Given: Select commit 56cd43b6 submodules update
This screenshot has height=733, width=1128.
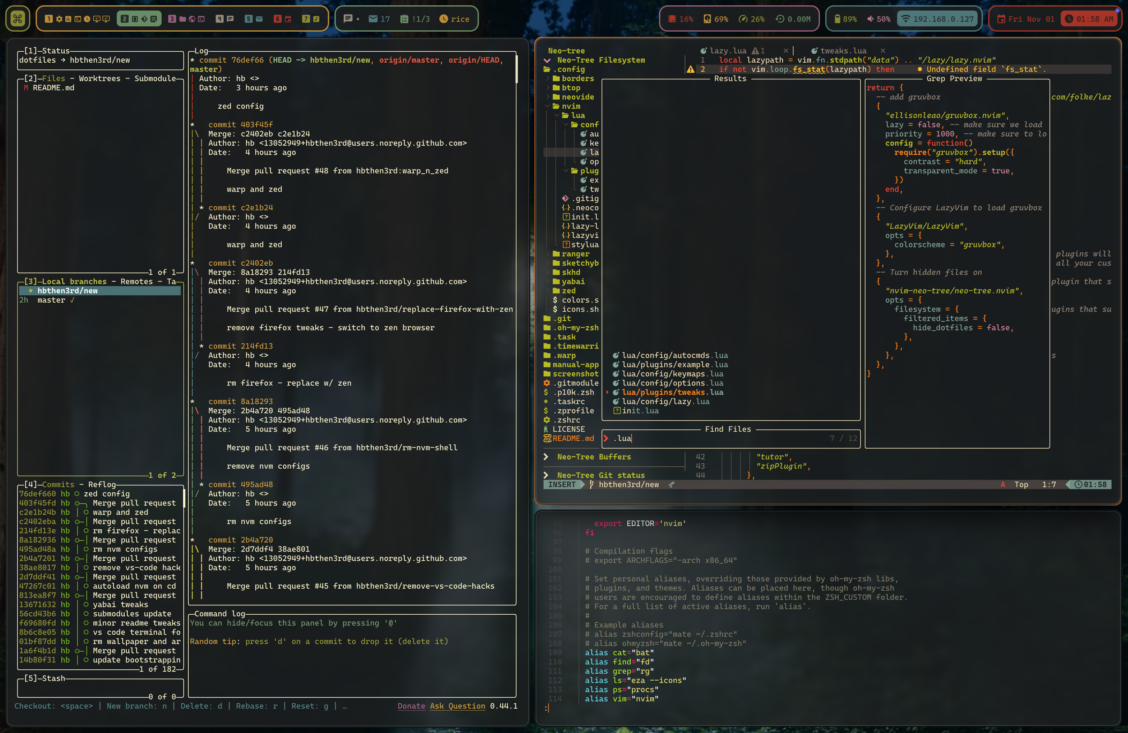Looking at the screenshot, I should coord(101,614).
